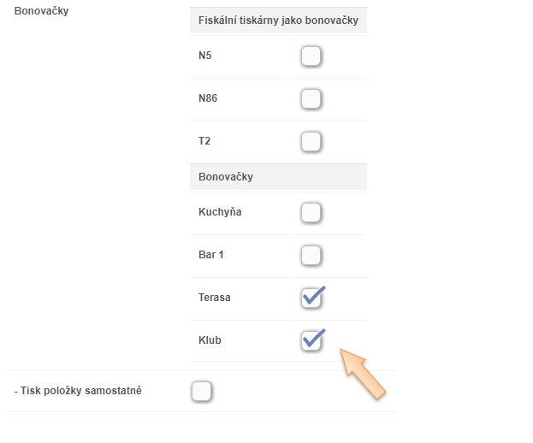
Task: Select the N86 row label
Action: (208, 98)
